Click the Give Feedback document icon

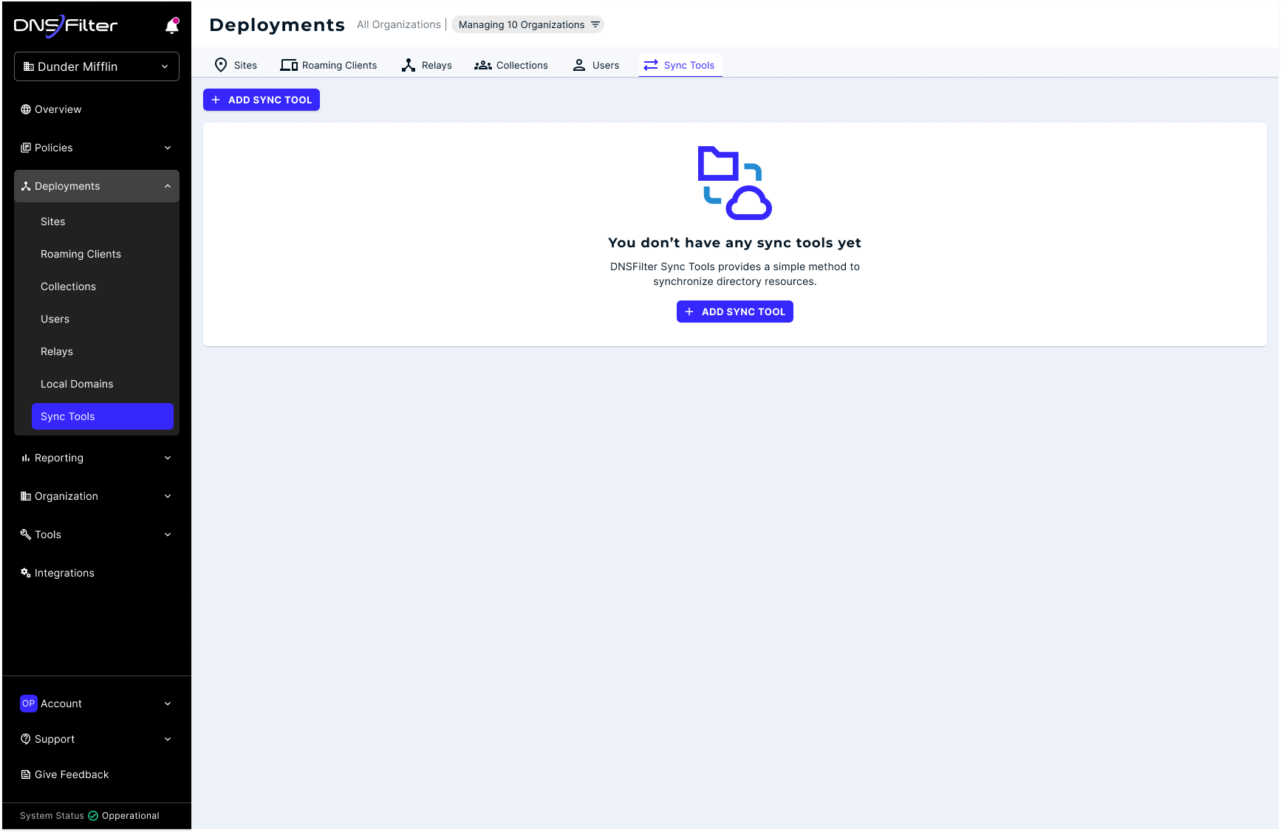(26, 774)
